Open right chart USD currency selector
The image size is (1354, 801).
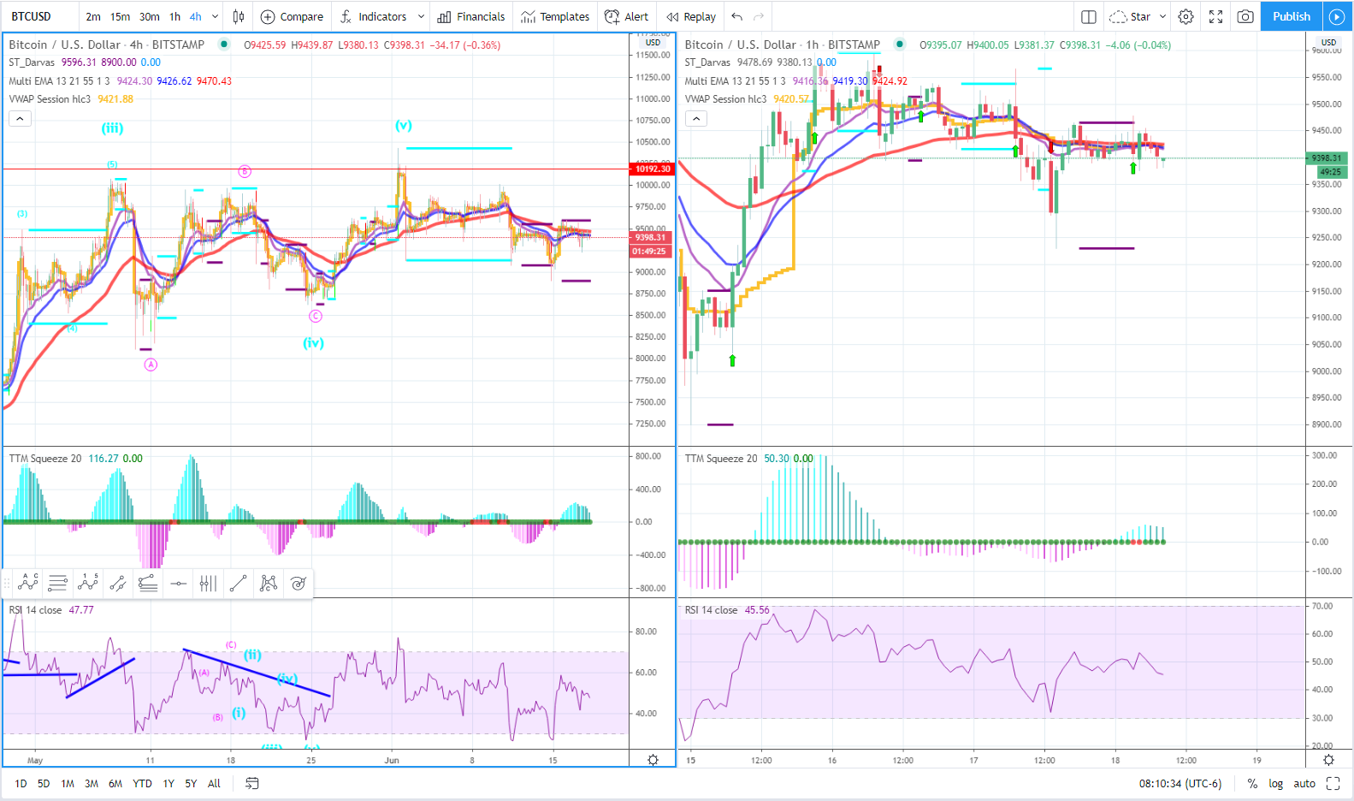[1328, 42]
